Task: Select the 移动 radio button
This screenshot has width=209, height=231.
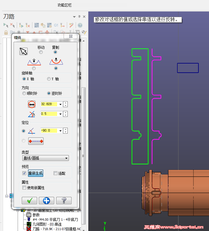Action: (x=41, y=52)
